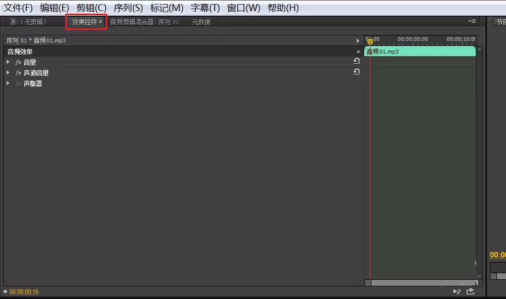
Task: Expand the 声像器 effect properties
Action: (x=8, y=83)
